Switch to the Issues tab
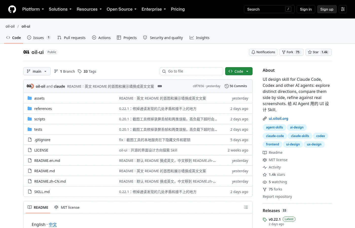This screenshot has width=355, height=228. 39,37
